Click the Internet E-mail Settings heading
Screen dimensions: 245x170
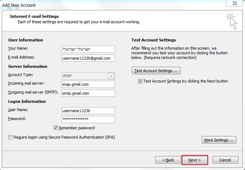[x=34, y=16]
